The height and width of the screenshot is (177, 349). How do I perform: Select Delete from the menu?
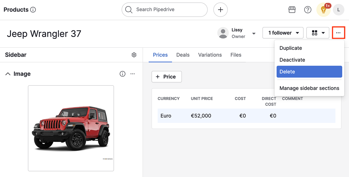click(x=309, y=72)
